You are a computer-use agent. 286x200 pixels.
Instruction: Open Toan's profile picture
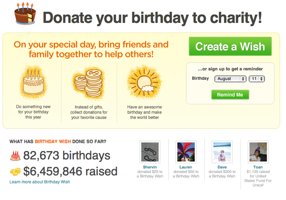click(x=258, y=152)
